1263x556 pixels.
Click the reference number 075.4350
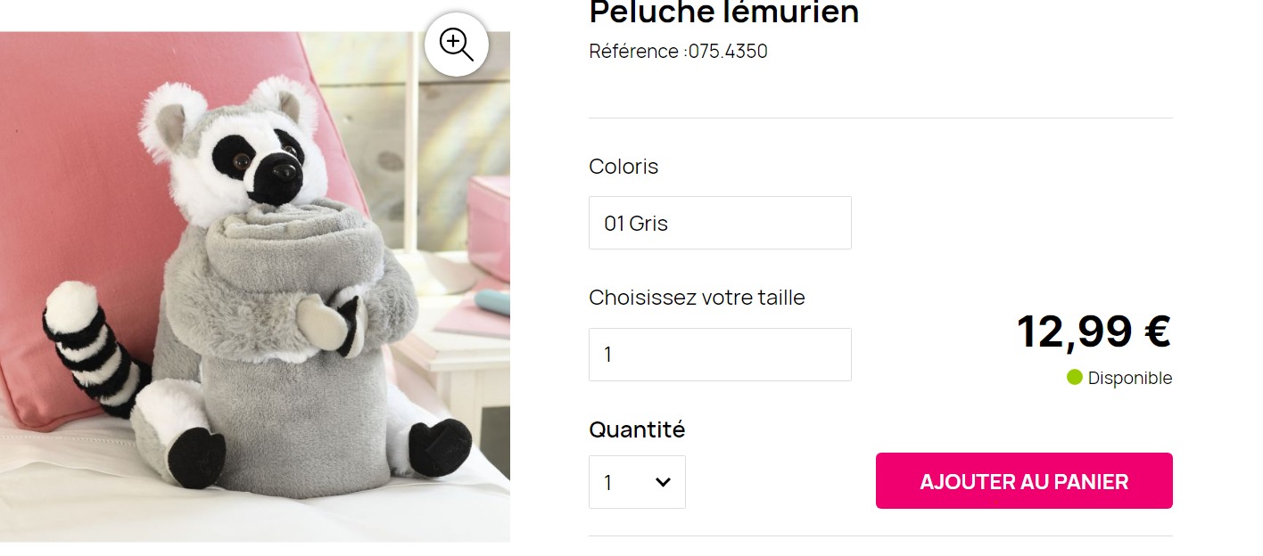tap(727, 52)
